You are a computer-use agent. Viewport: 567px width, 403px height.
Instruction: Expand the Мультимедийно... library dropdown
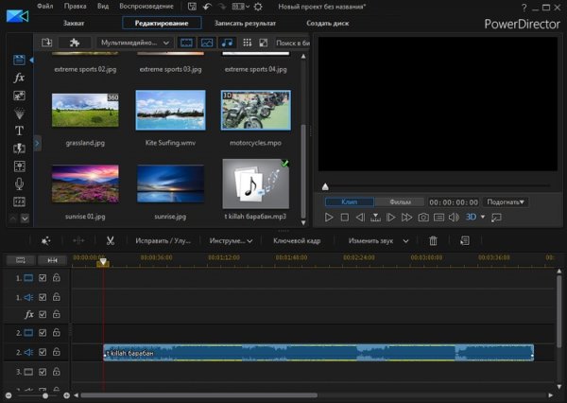[167, 43]
